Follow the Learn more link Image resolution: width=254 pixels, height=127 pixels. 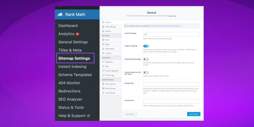(x=172, y=16)
